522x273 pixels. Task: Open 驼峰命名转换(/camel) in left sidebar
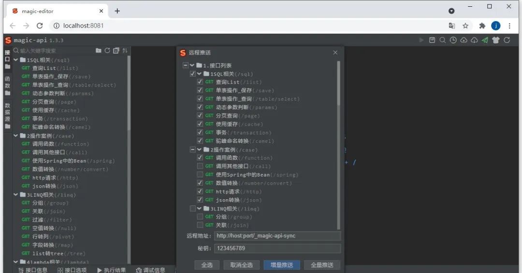56,127
